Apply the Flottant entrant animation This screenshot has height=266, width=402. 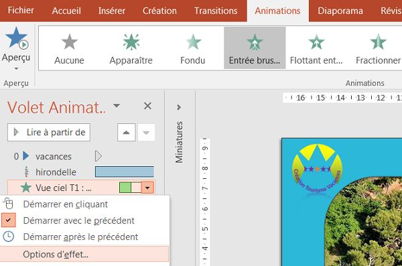pyautogui.click(x=316, y=48)
